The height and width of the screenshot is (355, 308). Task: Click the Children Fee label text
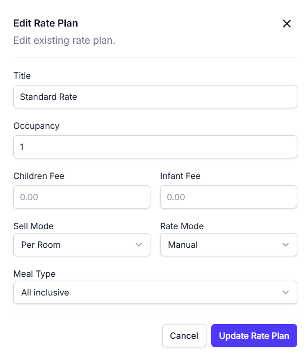click(39, 176)
